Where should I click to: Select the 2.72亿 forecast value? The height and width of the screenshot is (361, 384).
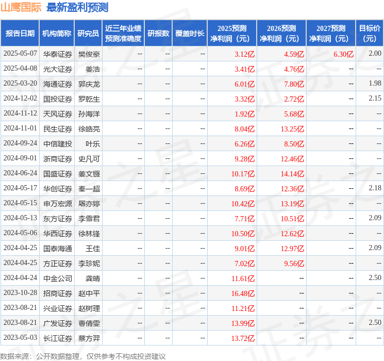pyautogui.click(x=294, y=99)
